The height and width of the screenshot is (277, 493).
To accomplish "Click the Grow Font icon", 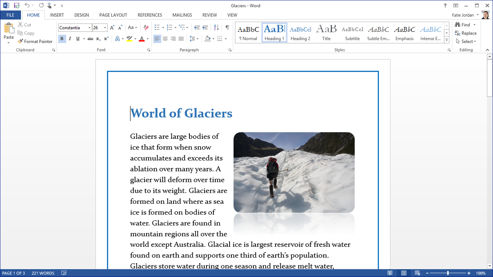I will 112,28.
